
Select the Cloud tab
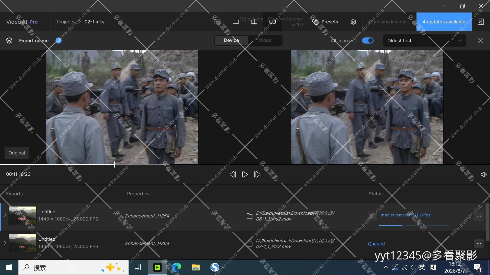[265, 40]
